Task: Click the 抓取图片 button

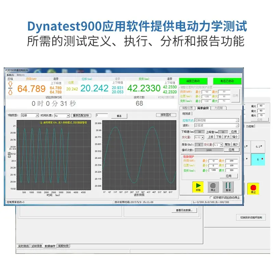Action: [x=166, y=115]
